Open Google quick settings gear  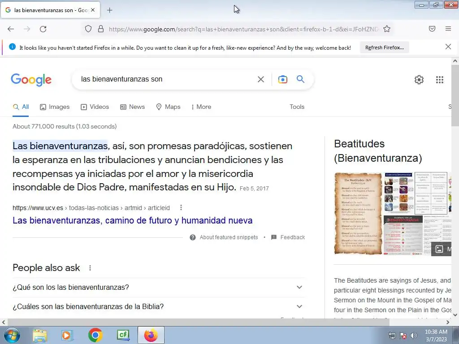pos(419,80)
